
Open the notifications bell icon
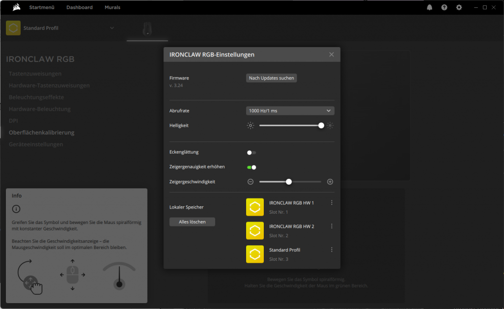[x=429, y=7]
